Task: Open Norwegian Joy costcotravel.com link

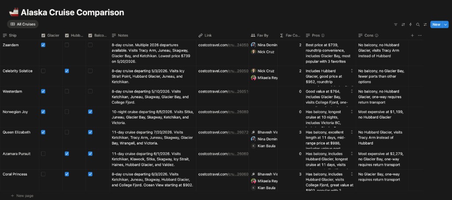Action: pos(223,111)
